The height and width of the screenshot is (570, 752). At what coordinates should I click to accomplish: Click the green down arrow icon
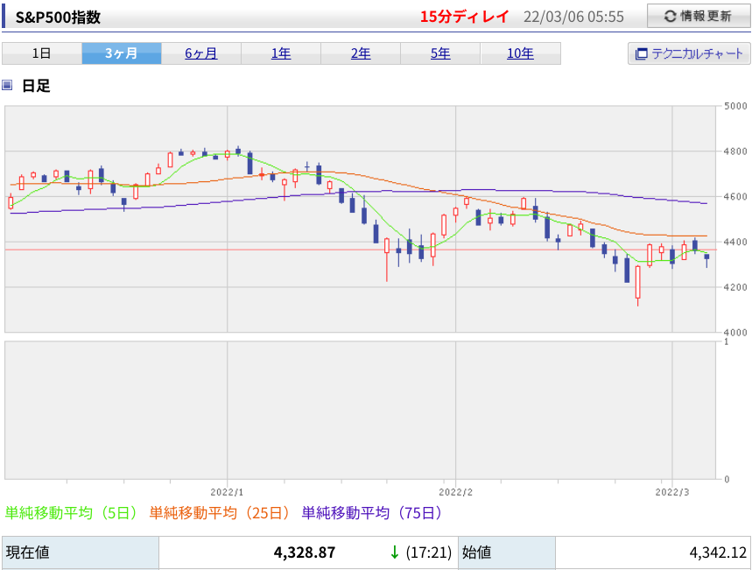point(394,552)
